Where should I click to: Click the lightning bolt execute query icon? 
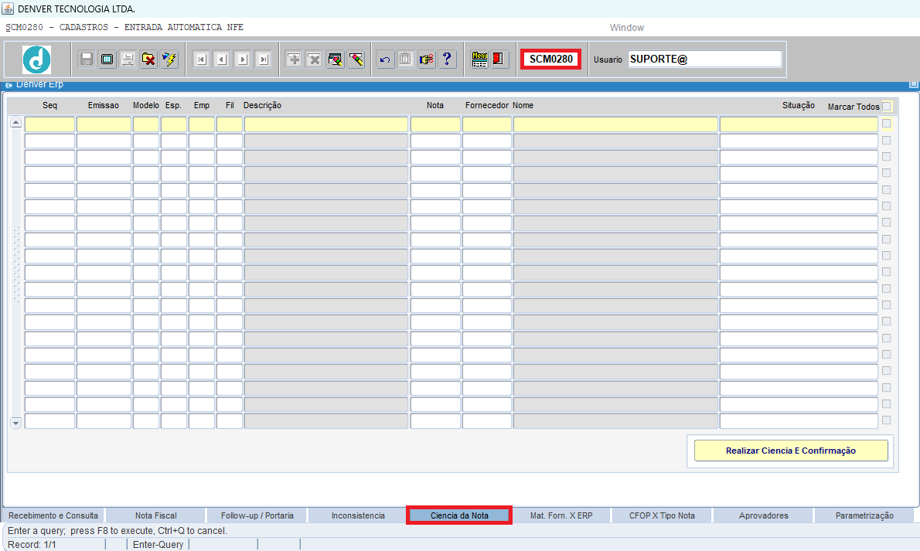[169, 60]
